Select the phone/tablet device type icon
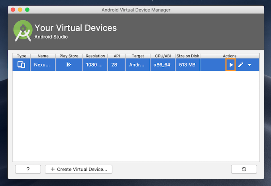The height and width of the screenshot is (186, 271). [21, 65]
